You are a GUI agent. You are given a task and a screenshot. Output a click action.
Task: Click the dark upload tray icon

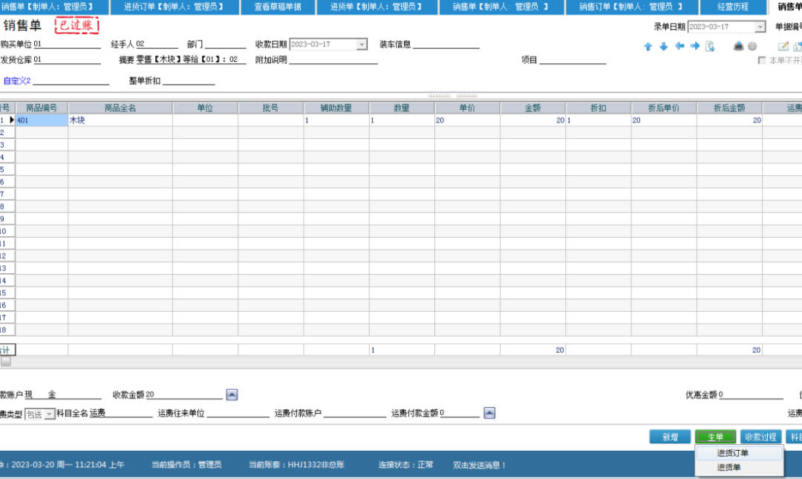pos(738,46)
